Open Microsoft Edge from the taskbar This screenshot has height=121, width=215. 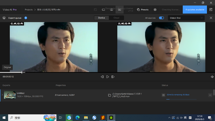(77, 118)
